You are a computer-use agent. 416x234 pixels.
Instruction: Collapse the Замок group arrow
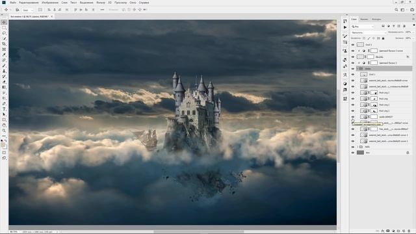click(357, 69)
